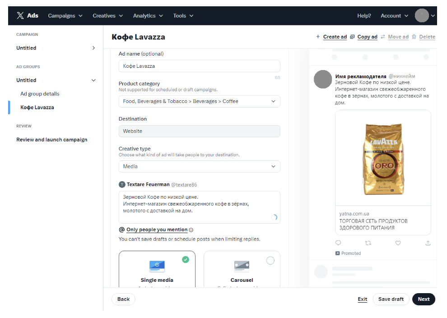Open the Campaigns menu

[65, 16]
